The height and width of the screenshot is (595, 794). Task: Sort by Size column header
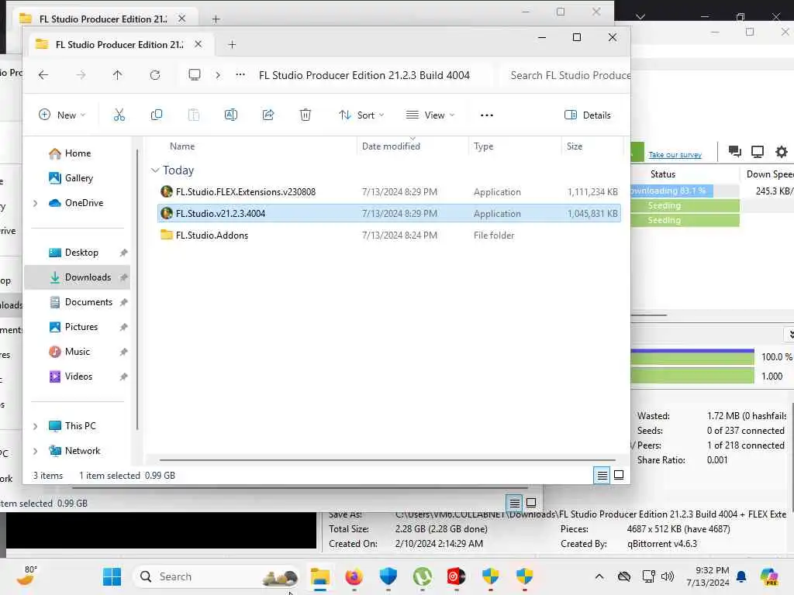coord(575,146)
